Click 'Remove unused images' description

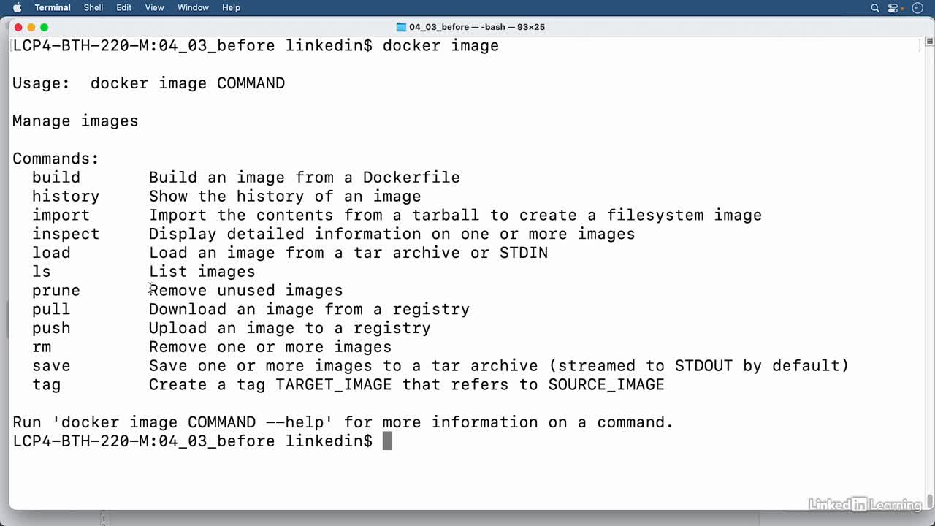point(246,291)
